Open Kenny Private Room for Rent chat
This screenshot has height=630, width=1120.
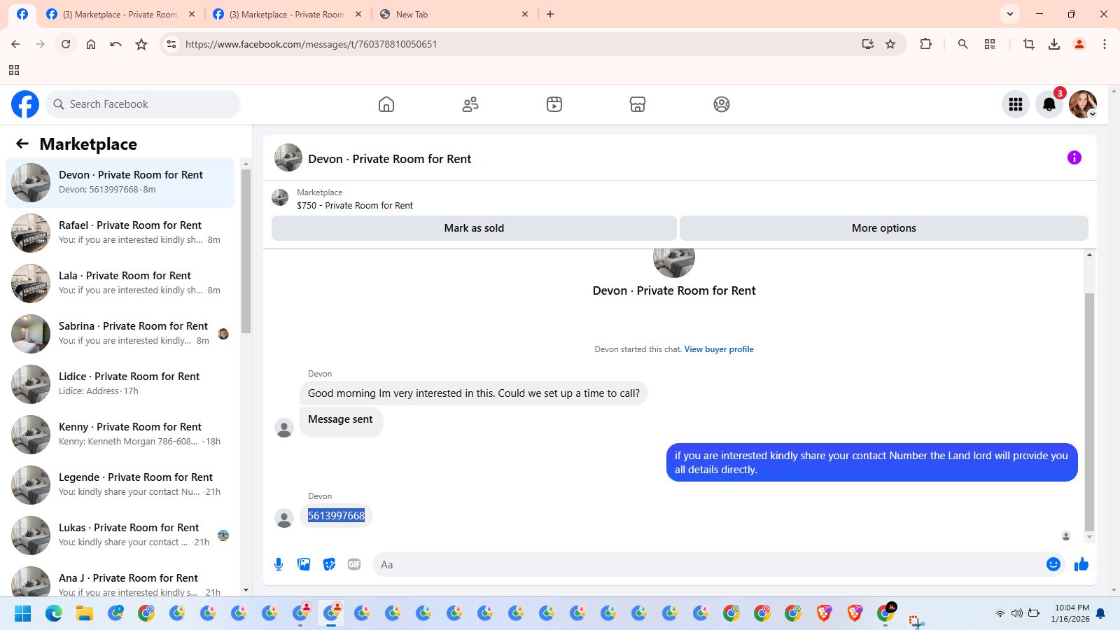pos(120,435)
